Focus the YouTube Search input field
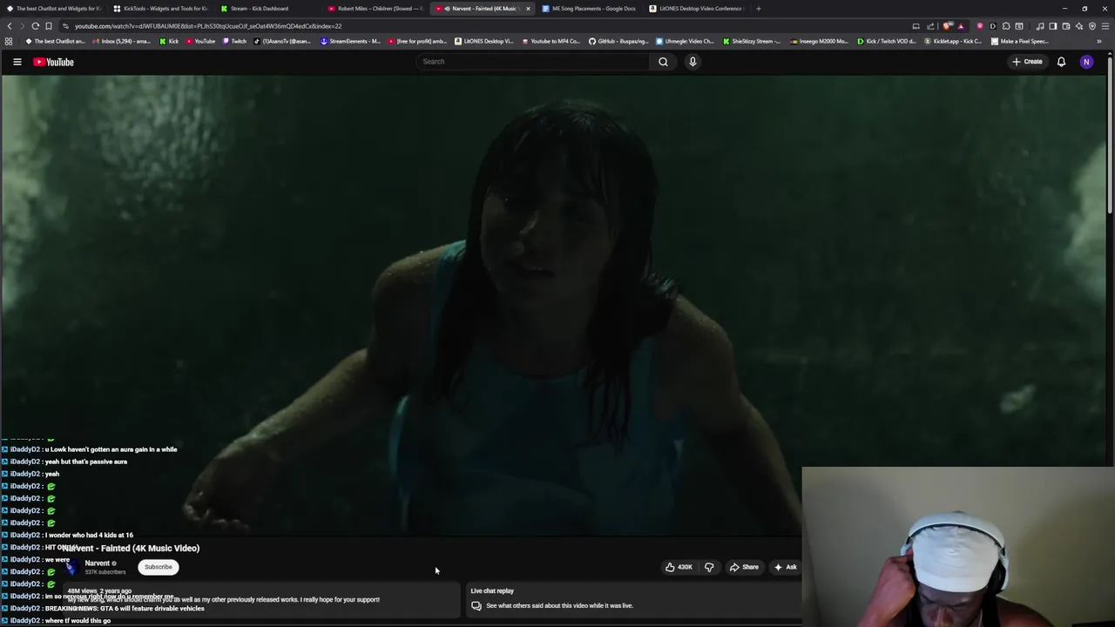 [x=533, y=62]
